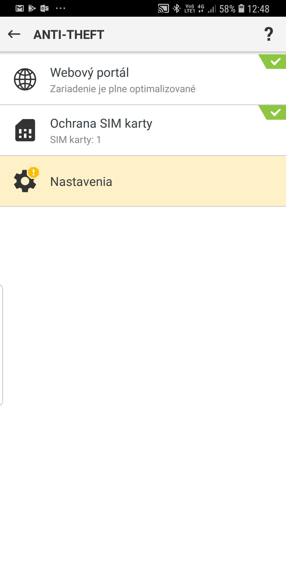Tap the Bluetooth status icon

(x=176, y=8)
